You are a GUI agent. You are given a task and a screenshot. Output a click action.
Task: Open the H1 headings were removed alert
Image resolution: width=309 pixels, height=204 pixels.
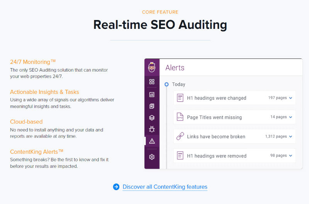234,156
